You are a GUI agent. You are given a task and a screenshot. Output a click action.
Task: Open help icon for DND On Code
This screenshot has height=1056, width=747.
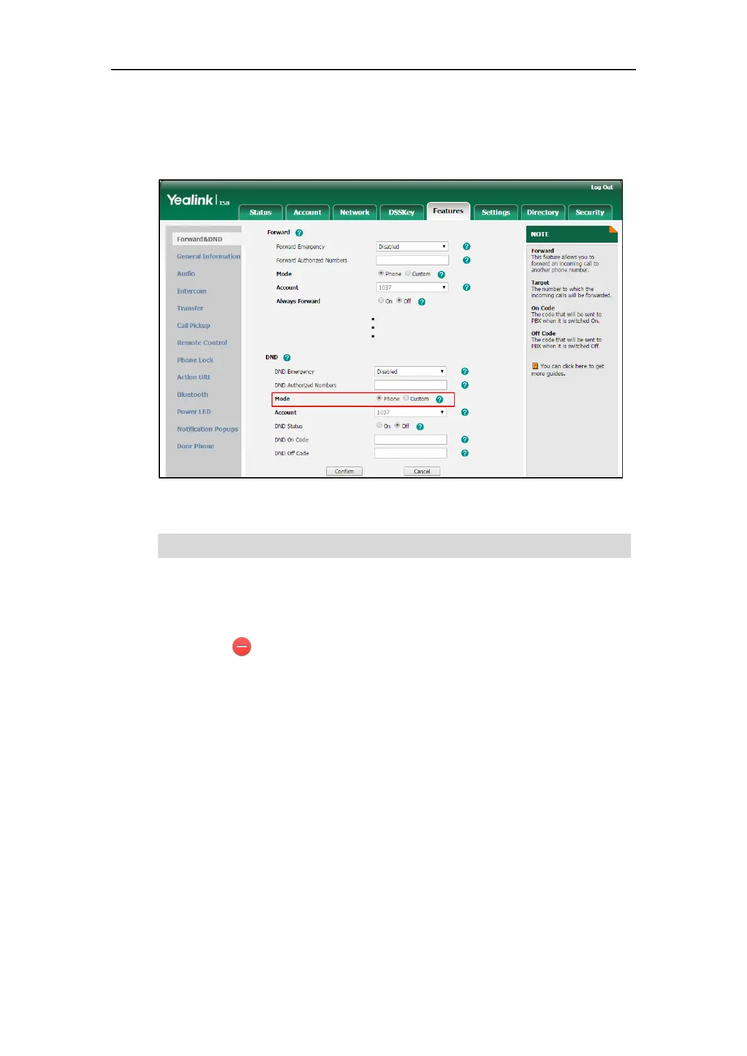[465, 440]
